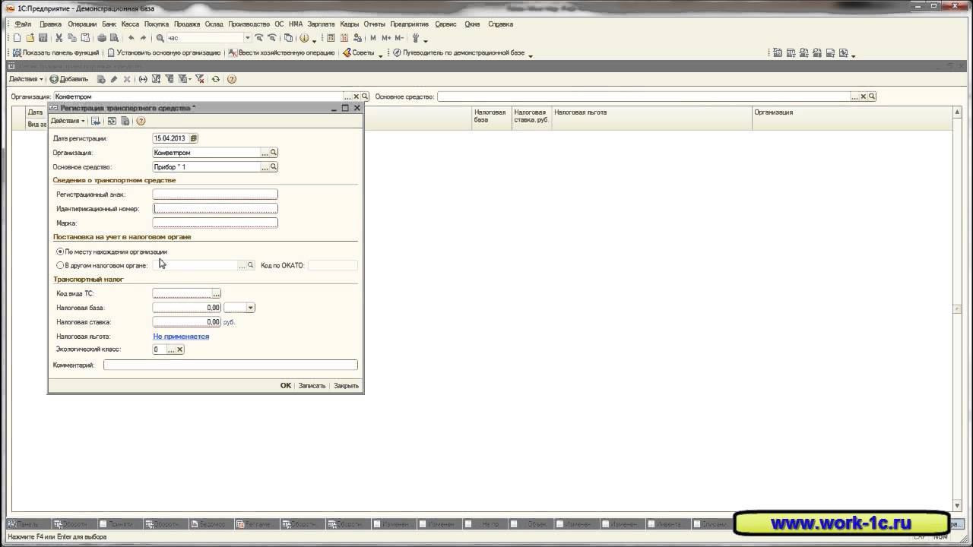Open the Действия dropdown in registration dialog

click(68, 121)
